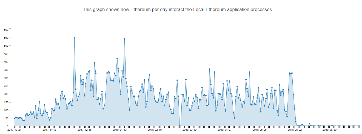Select the January 2018 peak data point near 545
Screen dimensions: 362x134
click(x=124, y=39)
